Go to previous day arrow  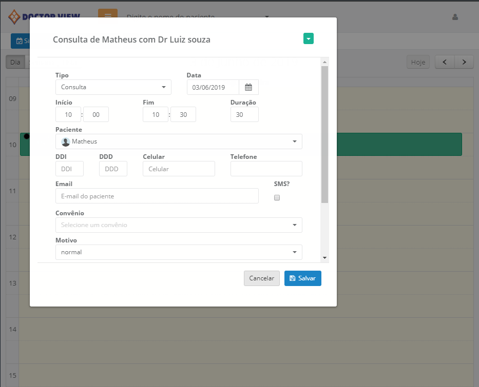coord(445,62)
